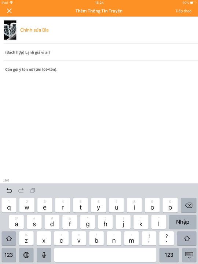Tap the microphone dictation key

(x=44, y=255)
